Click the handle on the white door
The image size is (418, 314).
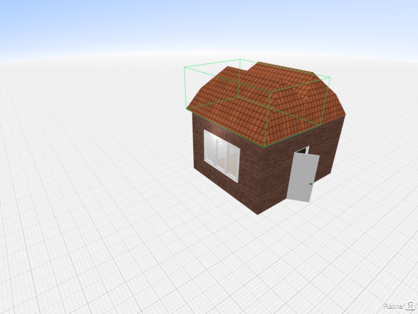pyautogui.click(x=310, y=184)
